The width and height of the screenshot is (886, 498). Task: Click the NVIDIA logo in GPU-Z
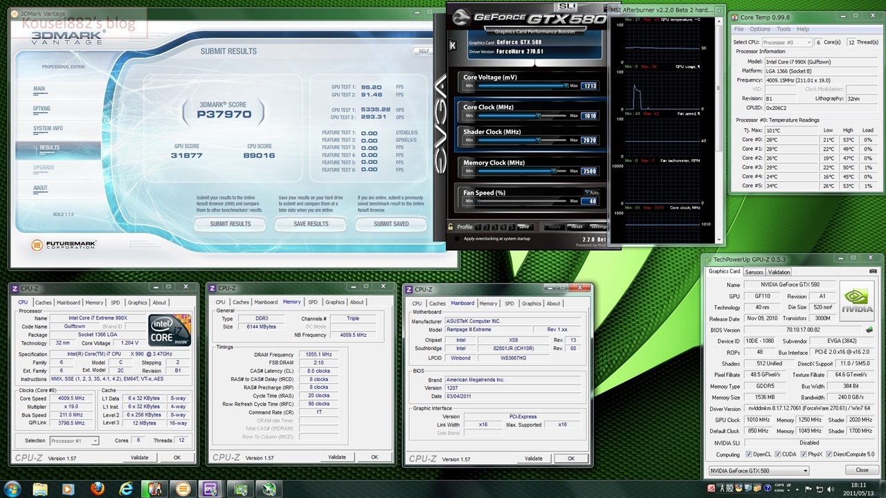tap(857, 299)
